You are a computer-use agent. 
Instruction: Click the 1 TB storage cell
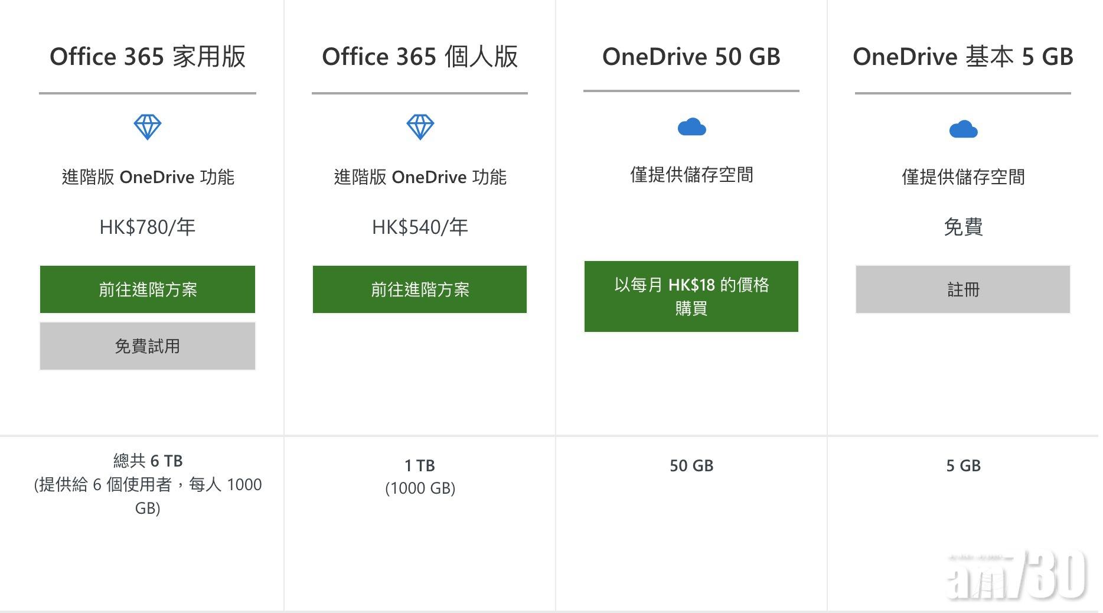(x=420, y=476)
